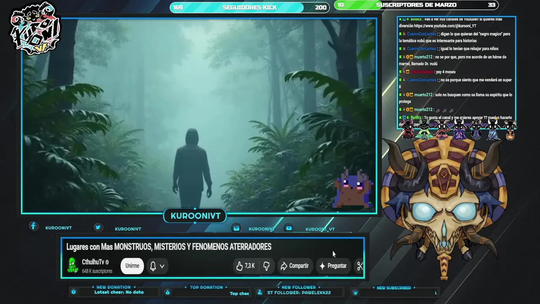Click CuervoConLentes on the 'rebajar para niños' message
The width and height of the screenshot is (540, 304).
click(x=421, y=49)
